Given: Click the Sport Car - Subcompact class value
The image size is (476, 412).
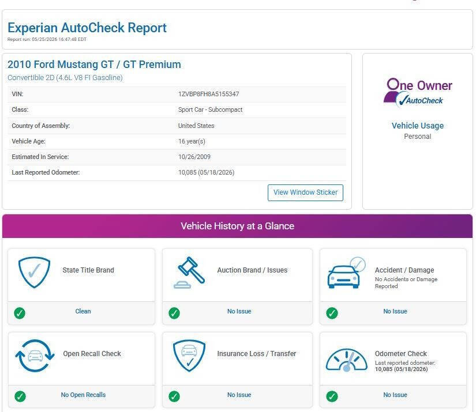Looking at the screenshot, I should [210, 109].
